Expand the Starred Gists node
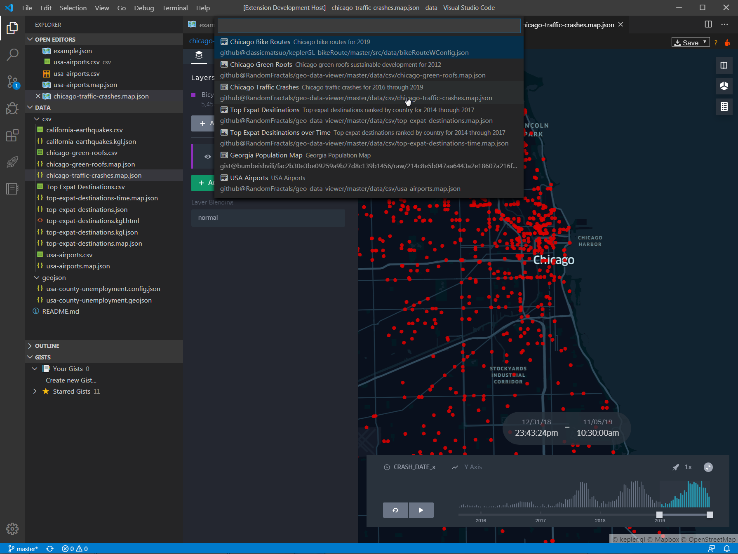Viewport: 738px width, 554px height. pos(35,391)
